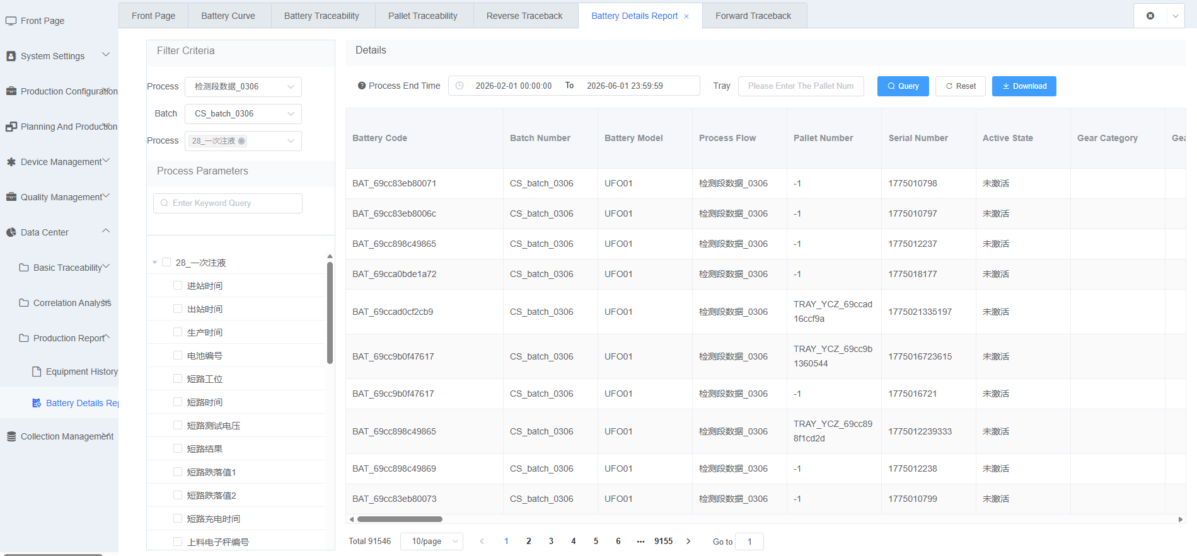Image resolution: width=1197 pixels, height=556 pixels.
Task: Click the start date 2026-02-01 00:00:00 field
Action: pyautogui.click(x=514, y=86)
